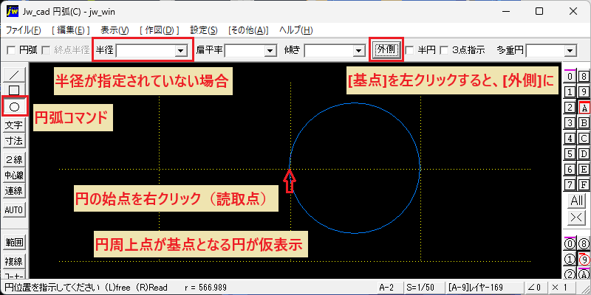This screenshot has width=591, height=295.
Task: Activate the 文字 text tool
Action: (x=14, y=125)
